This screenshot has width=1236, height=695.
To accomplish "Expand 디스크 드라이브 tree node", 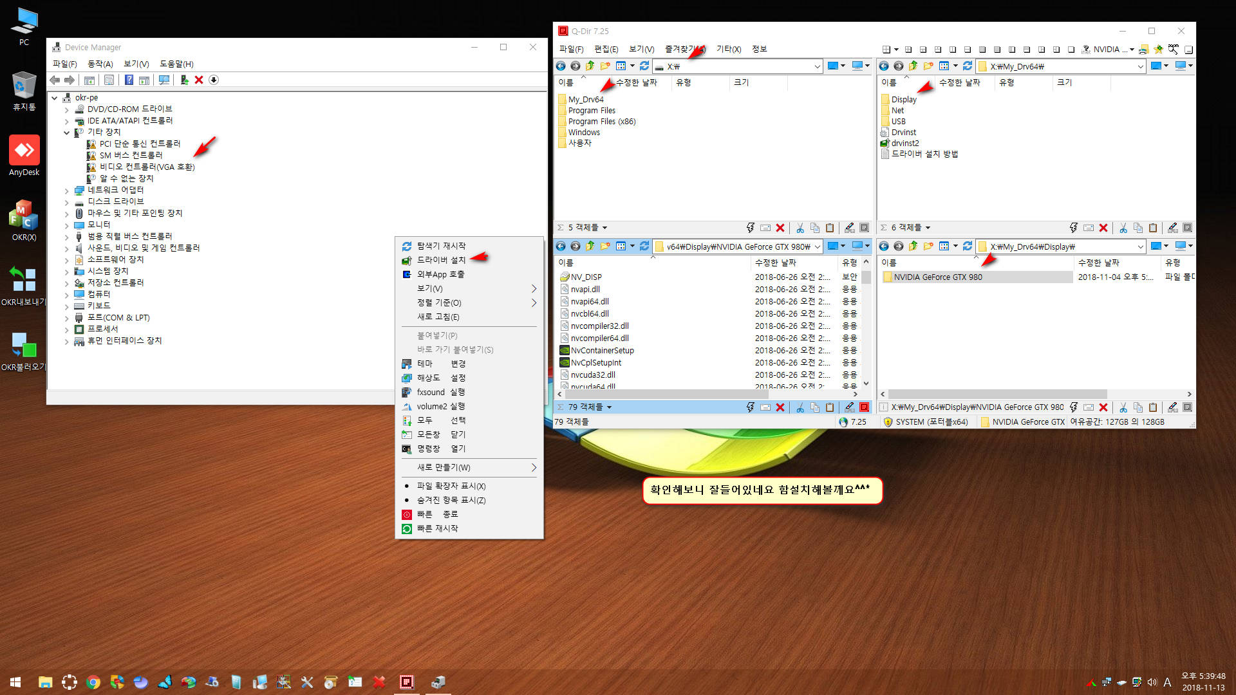I will pyautogui.click(x=66, y=202).
